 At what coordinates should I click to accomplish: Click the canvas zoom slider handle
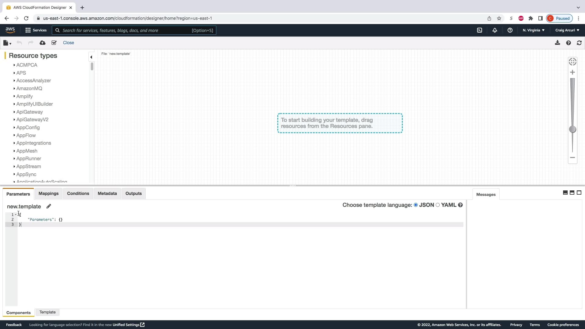point(573,129)
